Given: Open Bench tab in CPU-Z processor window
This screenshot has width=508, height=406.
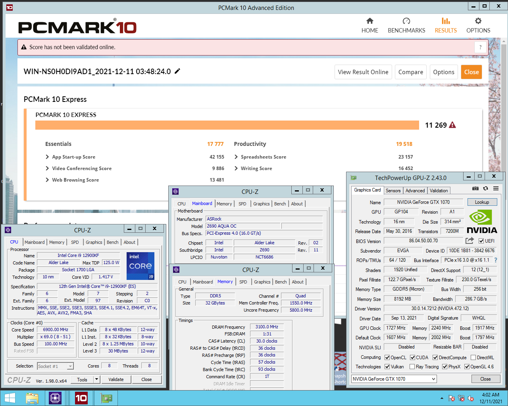Looking at the screenshot, I should tap(113, 242).
